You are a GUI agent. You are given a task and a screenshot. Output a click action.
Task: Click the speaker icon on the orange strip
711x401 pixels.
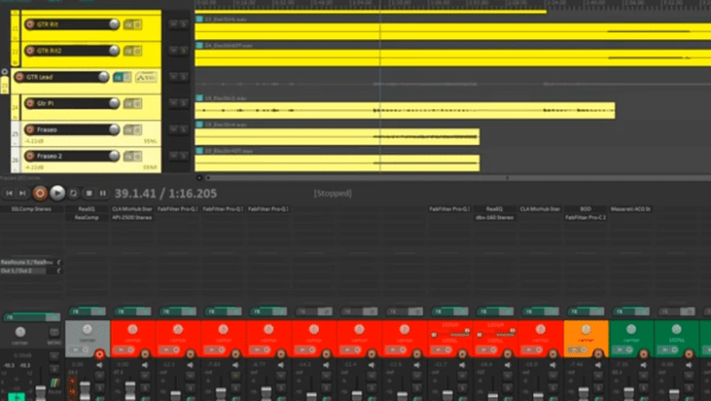[x=598, y=365]
